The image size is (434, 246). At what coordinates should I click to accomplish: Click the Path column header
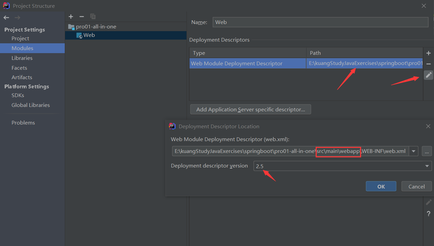click(x=364, y=53)
